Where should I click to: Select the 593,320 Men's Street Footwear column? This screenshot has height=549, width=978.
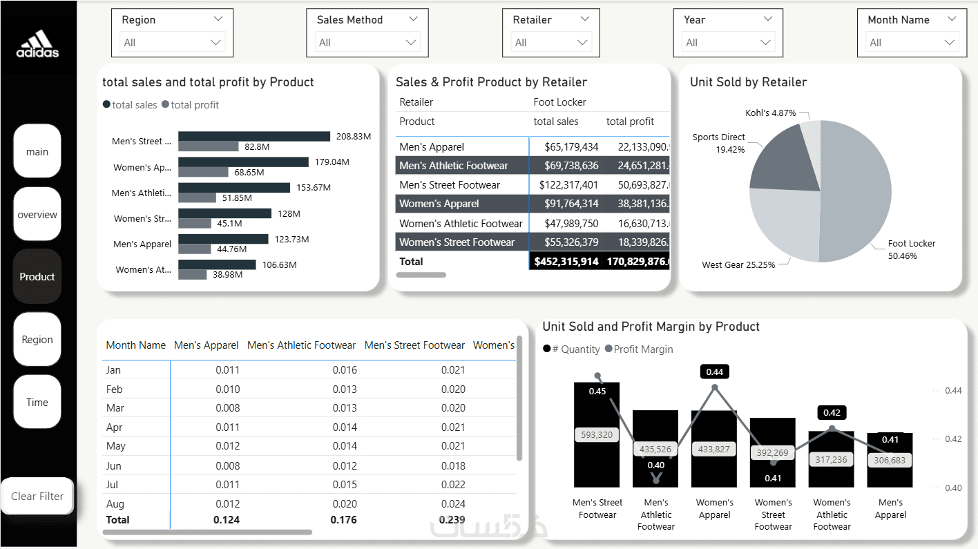click(597, 434)
